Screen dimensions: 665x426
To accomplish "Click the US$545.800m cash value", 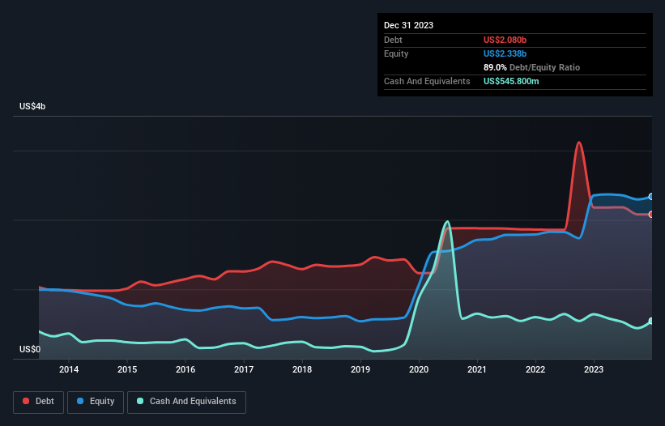I will pyautogui.click(x=511, y=81).
